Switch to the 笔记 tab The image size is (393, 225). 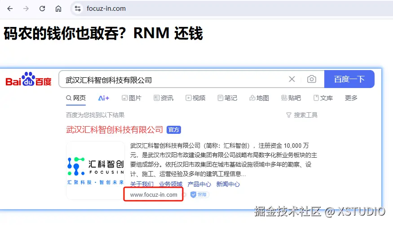(227, 98)
